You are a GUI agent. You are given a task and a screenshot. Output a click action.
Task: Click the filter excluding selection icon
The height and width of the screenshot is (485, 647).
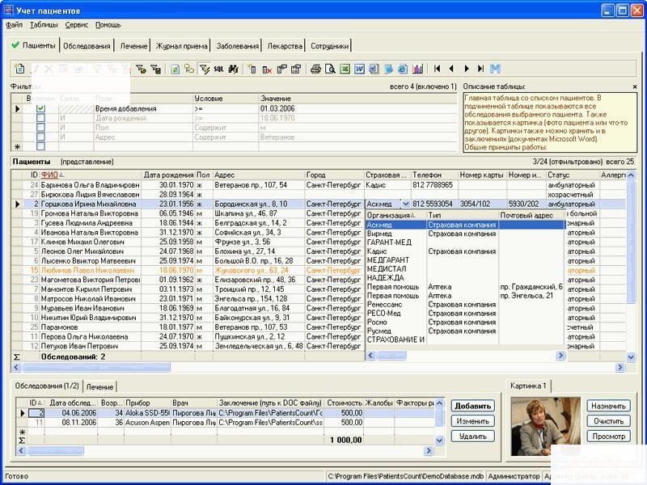click(x=155, y=69)
